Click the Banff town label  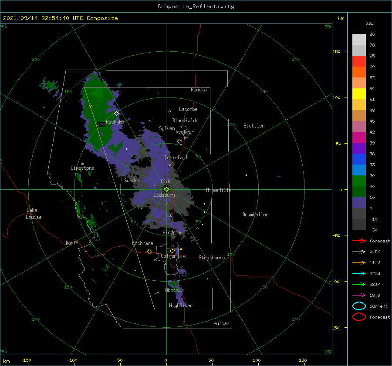point(72,242)
